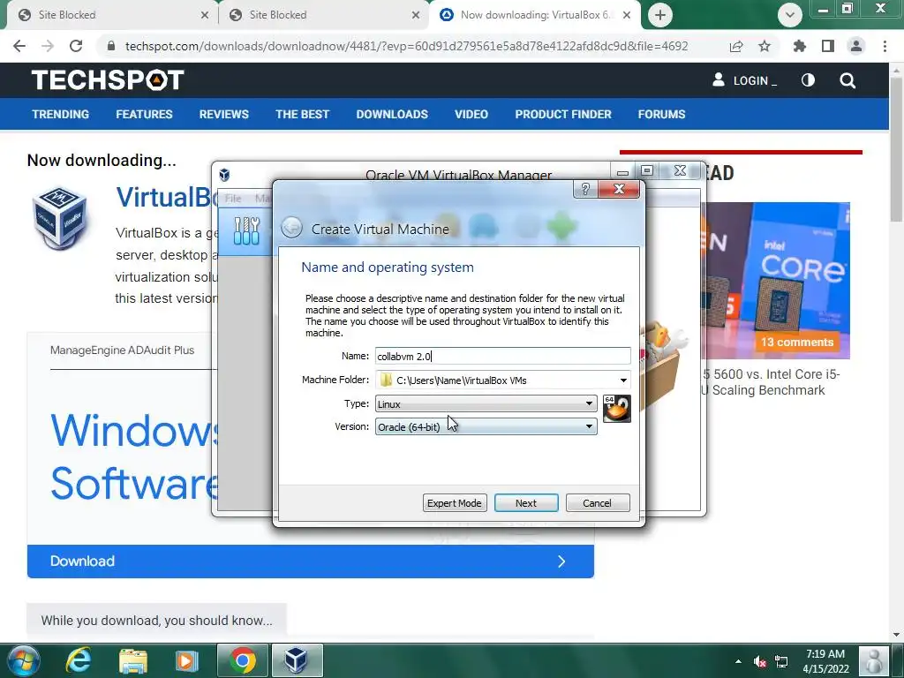Click the address bar URL
The width and height of the screenshot is (904, 678).
(x=406, y=46)
